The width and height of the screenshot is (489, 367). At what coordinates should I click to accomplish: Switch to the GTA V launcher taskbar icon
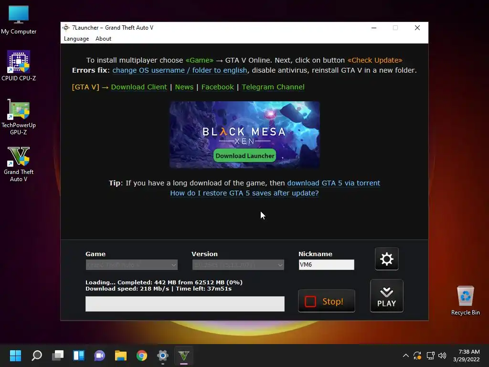tap(184, 356)
